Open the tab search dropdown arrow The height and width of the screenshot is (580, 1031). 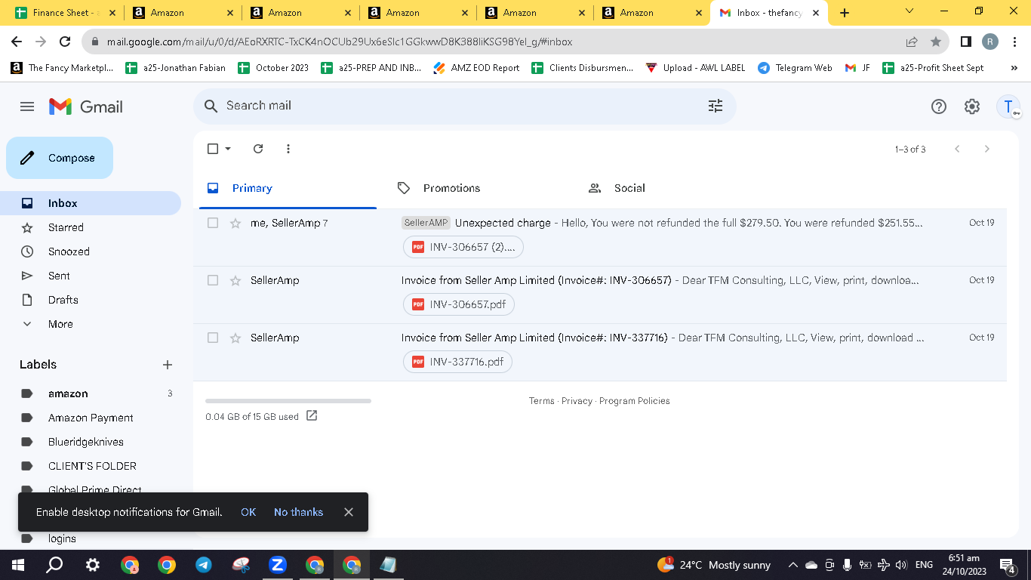tap(909, 11)
